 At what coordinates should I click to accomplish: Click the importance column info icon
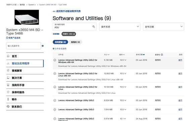162,55
